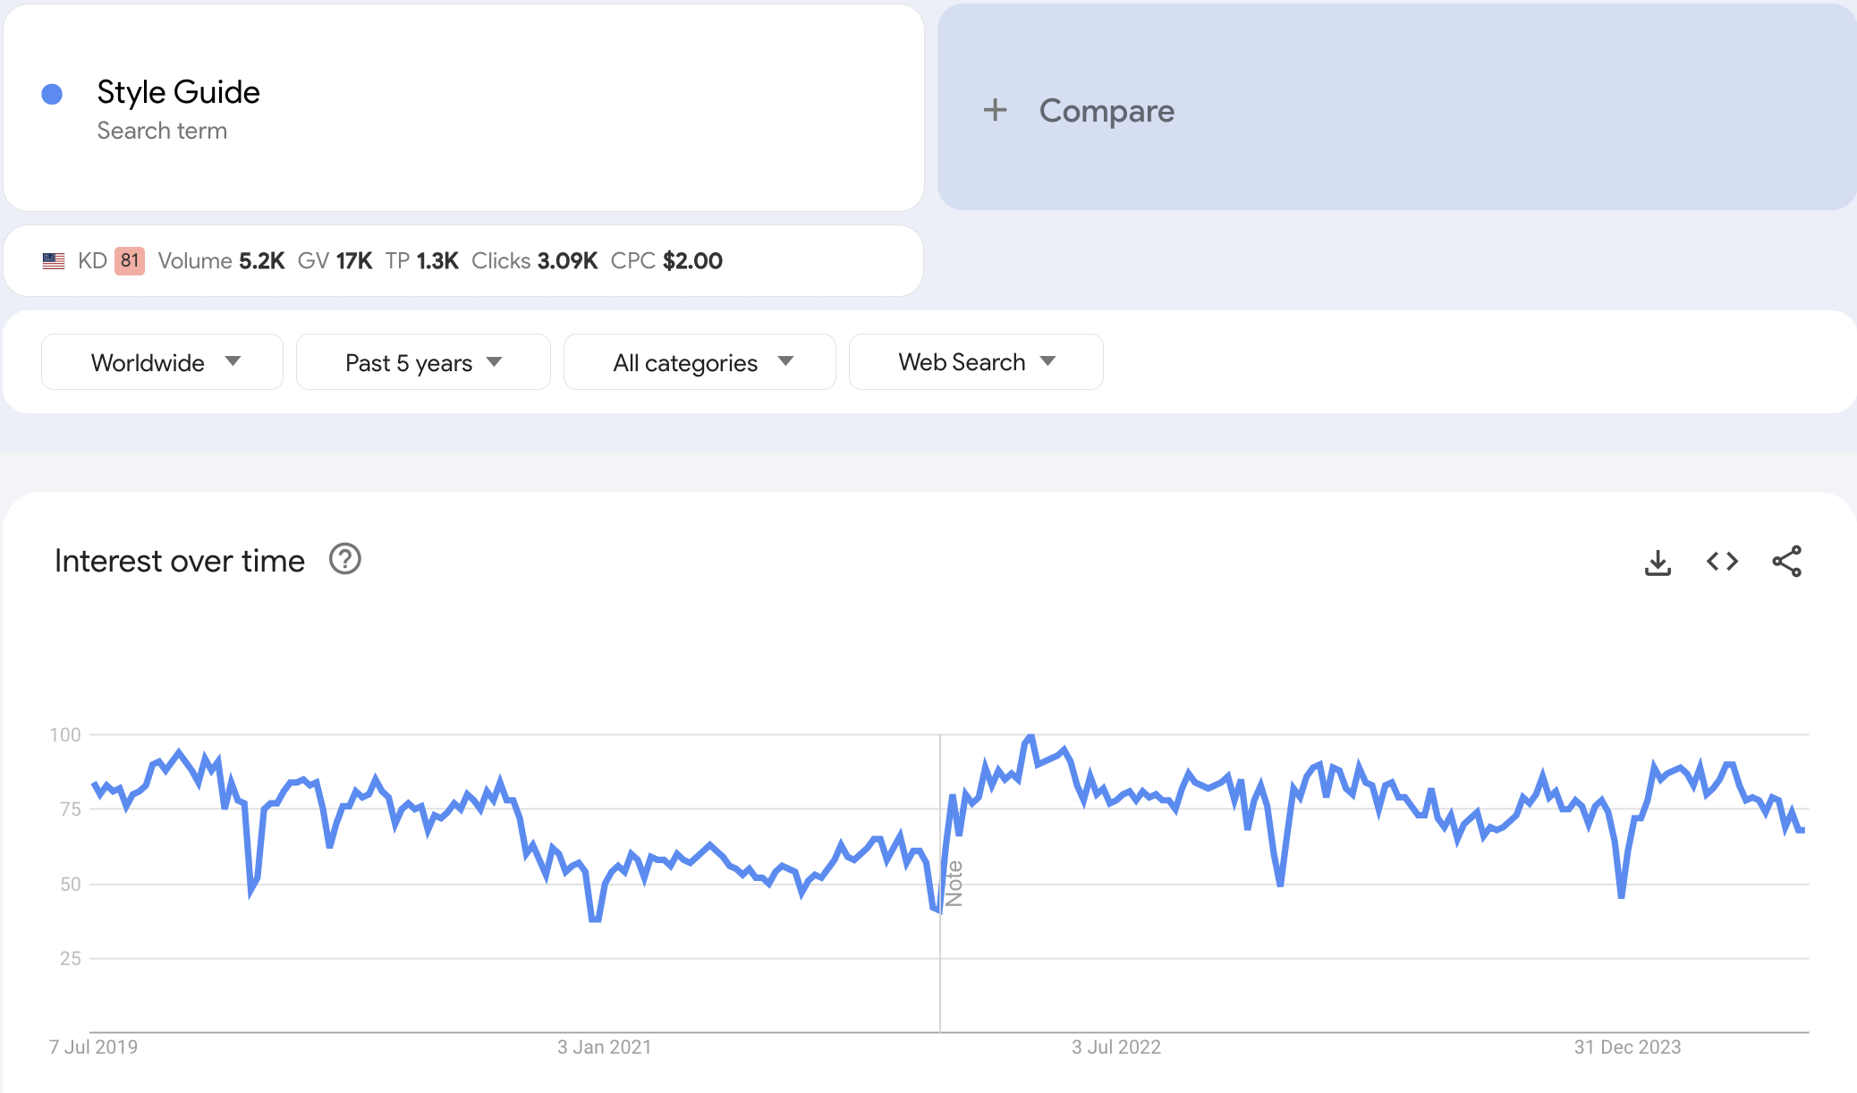Click the Volume 5.2K metric
Image resolution: width=1857 pixels, height=1093 pixels.
221,261
